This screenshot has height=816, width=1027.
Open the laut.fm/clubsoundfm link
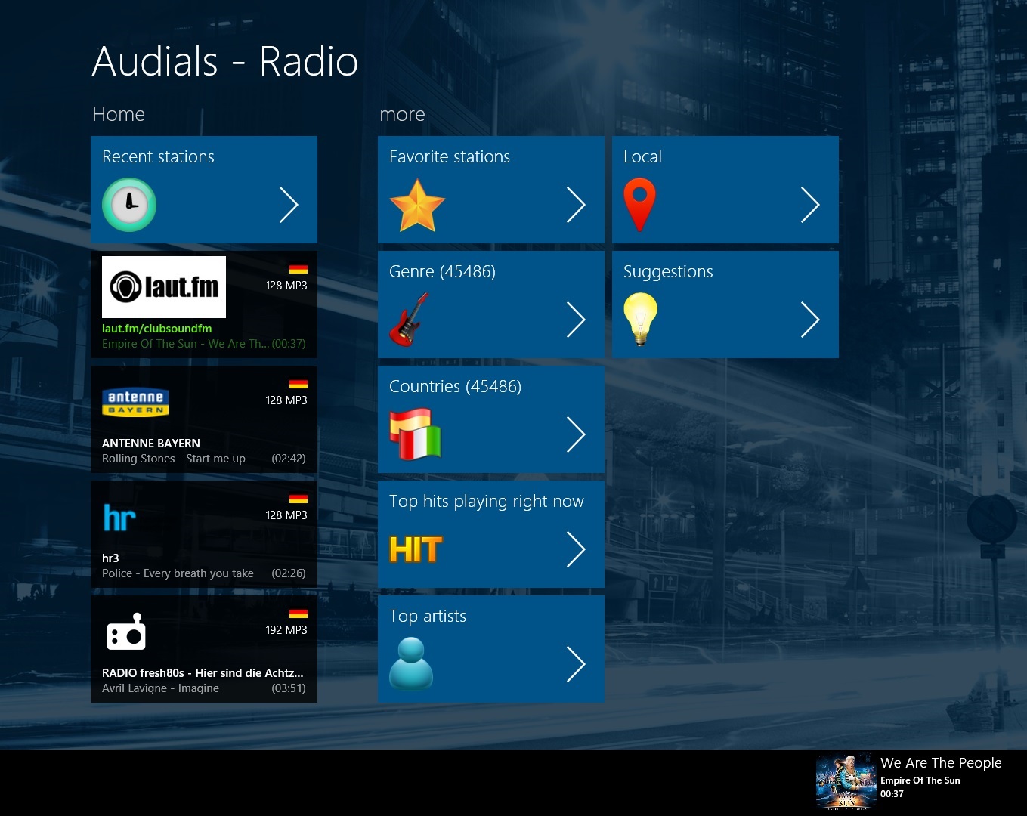[x=156, y=329]
